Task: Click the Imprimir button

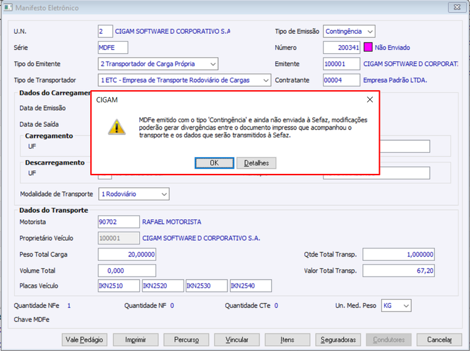Action: point(135,340)
